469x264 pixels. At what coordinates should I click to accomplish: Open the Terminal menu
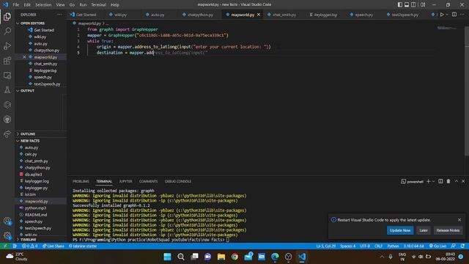tap(98, 4)
